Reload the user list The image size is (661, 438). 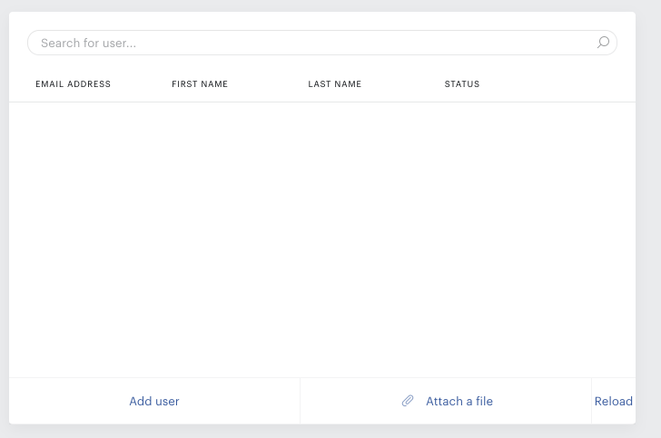(x=614, y=401)
